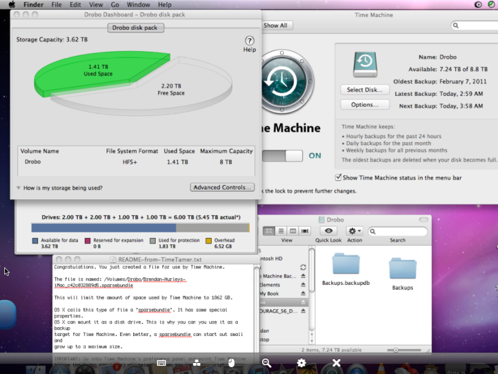
Task: Open the Action gear dropdown in Finder
Action: click(x=354, y=231)
